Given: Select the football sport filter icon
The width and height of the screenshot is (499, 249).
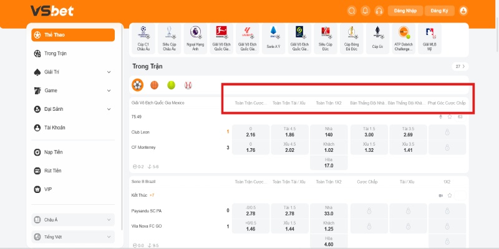Looking at the screenshot, I should point(137,84).
